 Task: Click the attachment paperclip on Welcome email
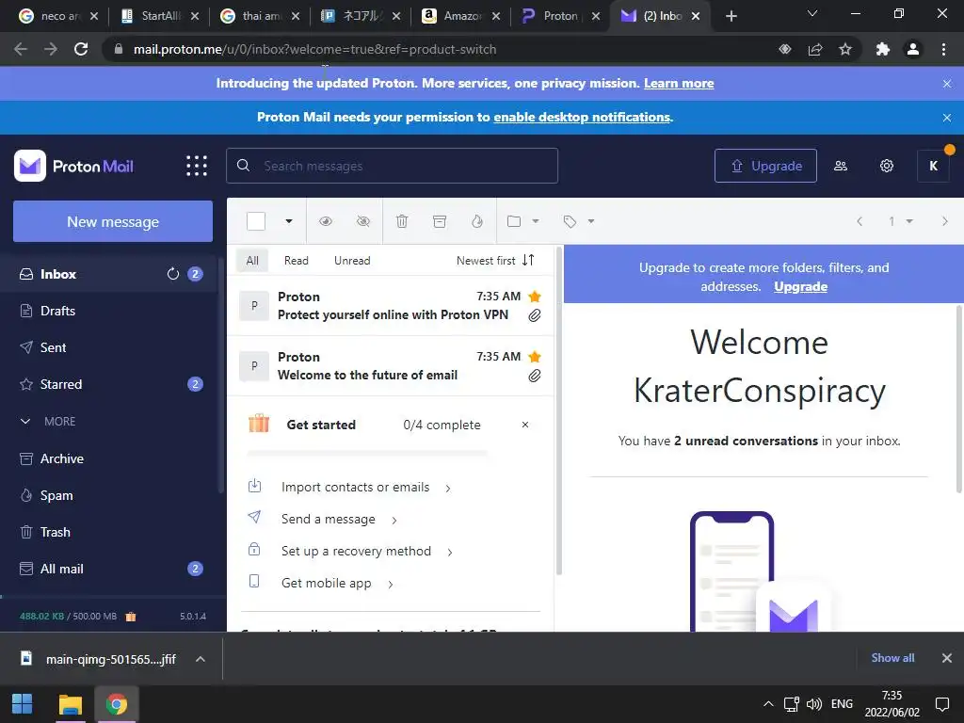535,376
